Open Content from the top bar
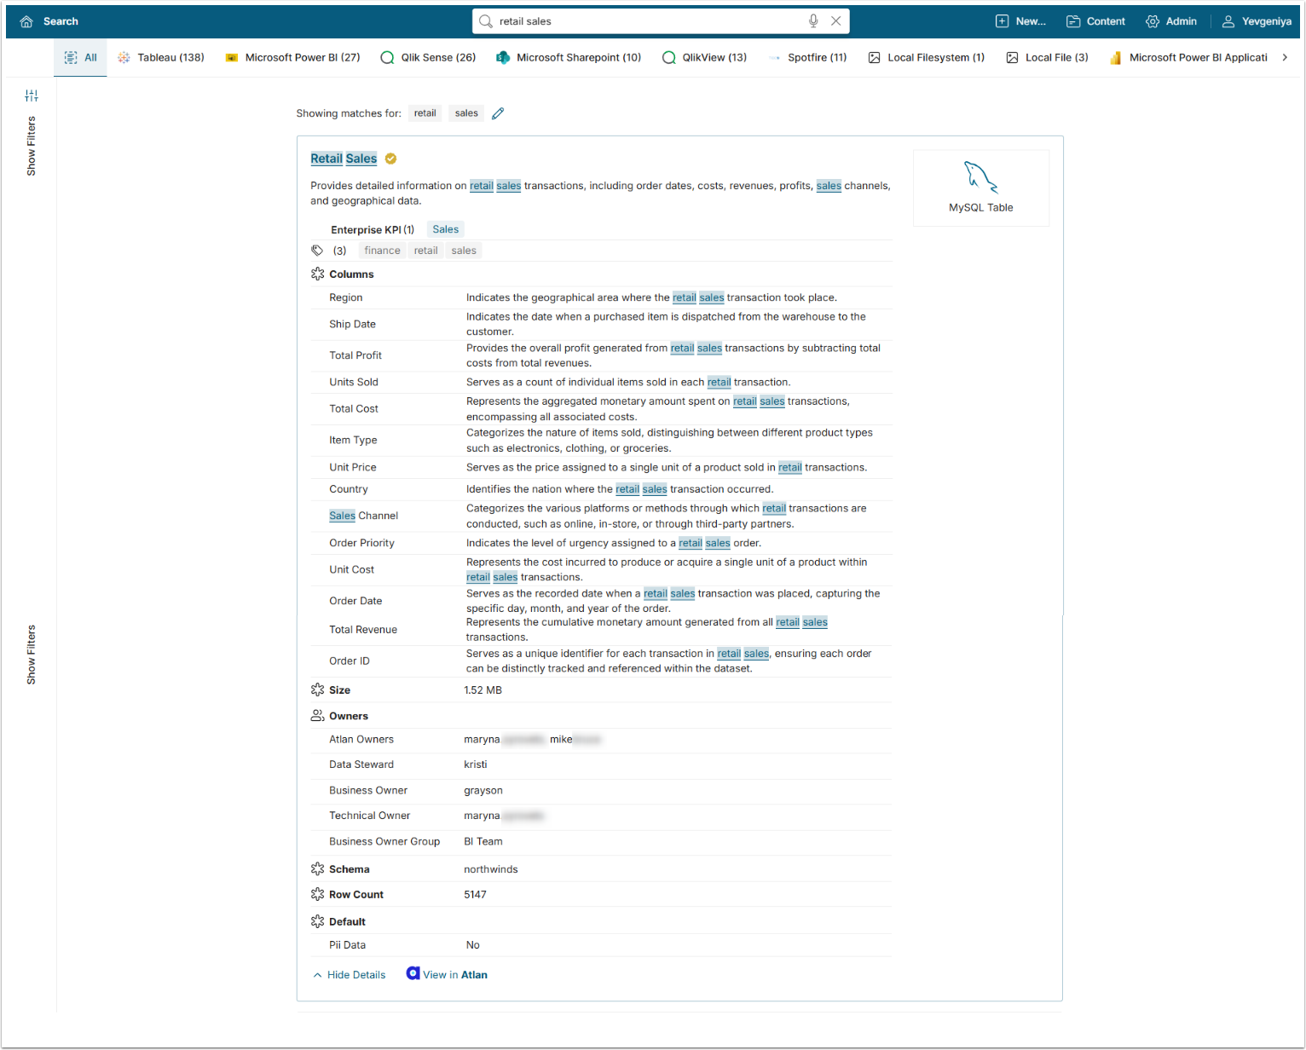1306x1050 pixels. pos(1095,21)
